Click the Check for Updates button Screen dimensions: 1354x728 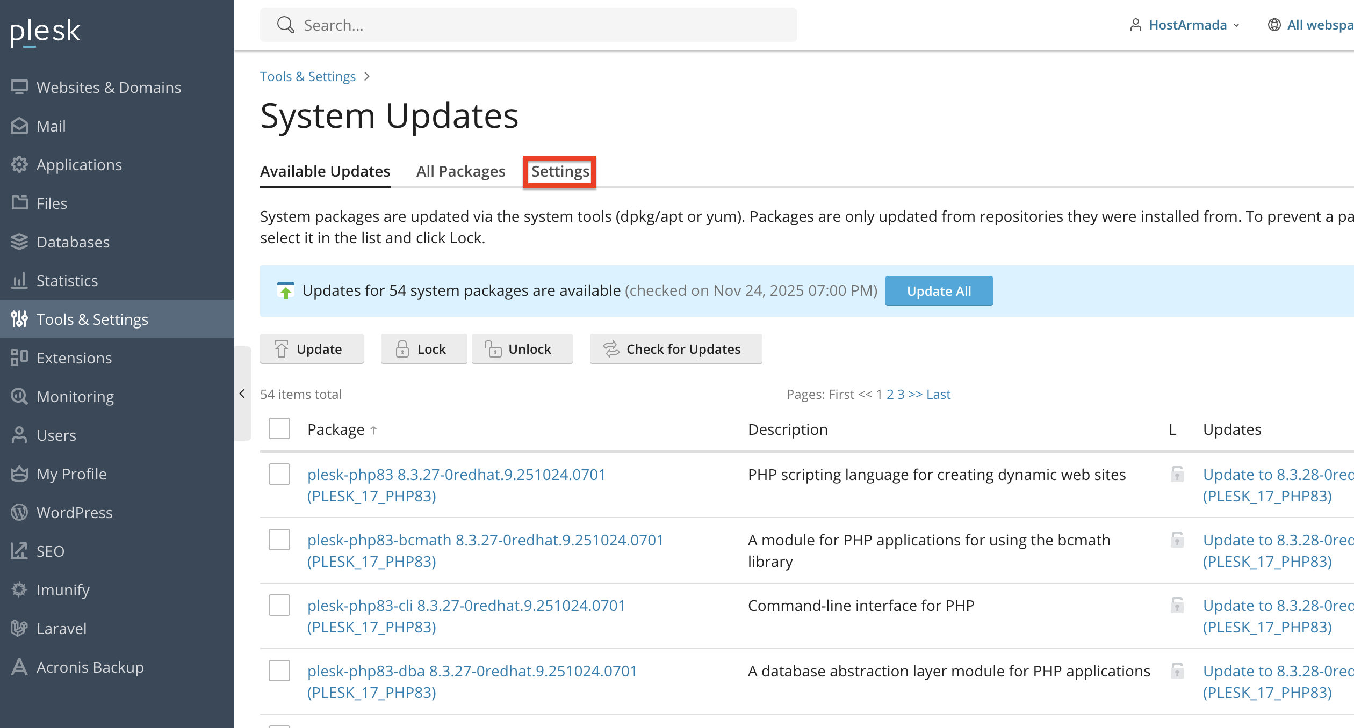(676, 349)
